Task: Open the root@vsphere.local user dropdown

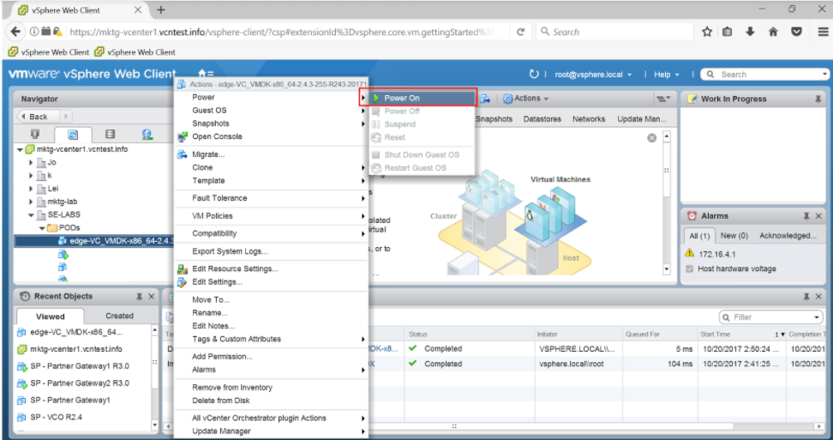Action: pos(593,75)
